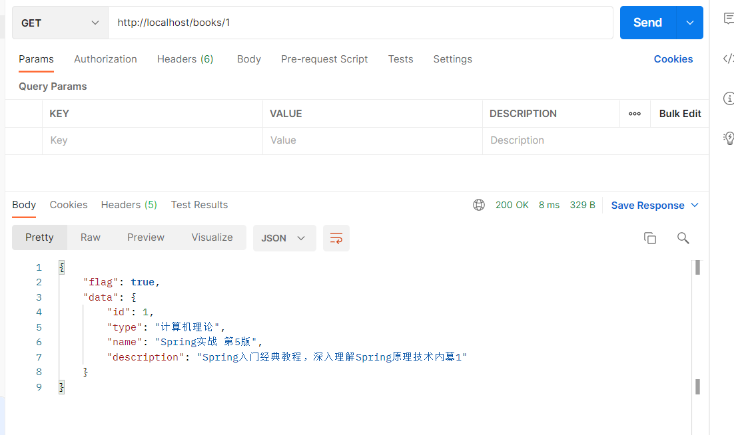Click the DESCRIPTION column header
Viewport: 734px width, 435px height.
[523, 114]
